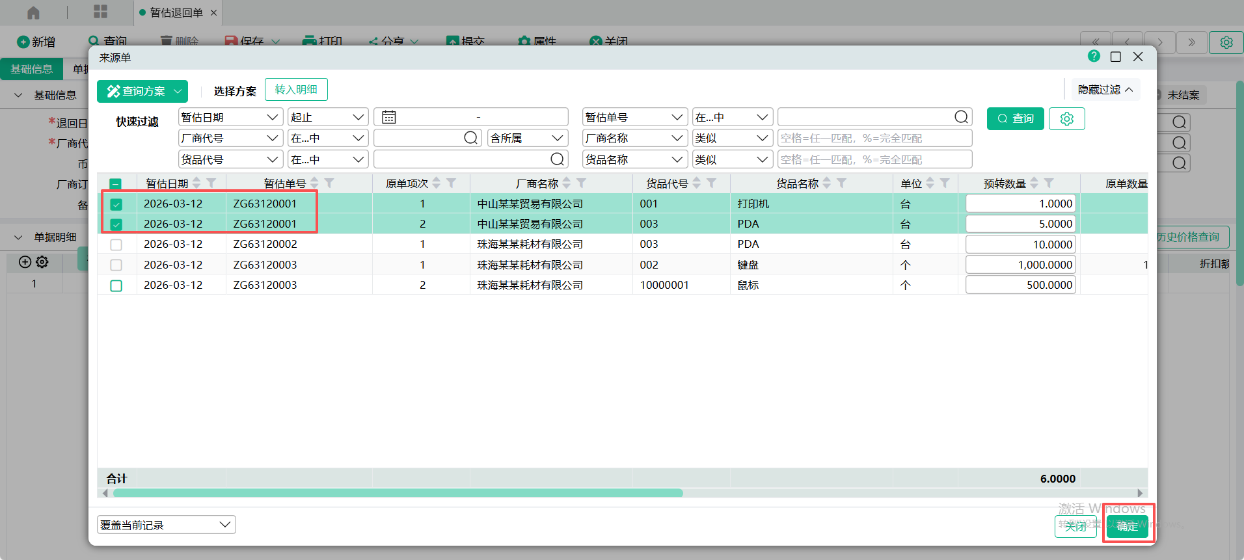Click the home icon in top bar
The height and width of the screenshot is (560, 1244).
33,12
